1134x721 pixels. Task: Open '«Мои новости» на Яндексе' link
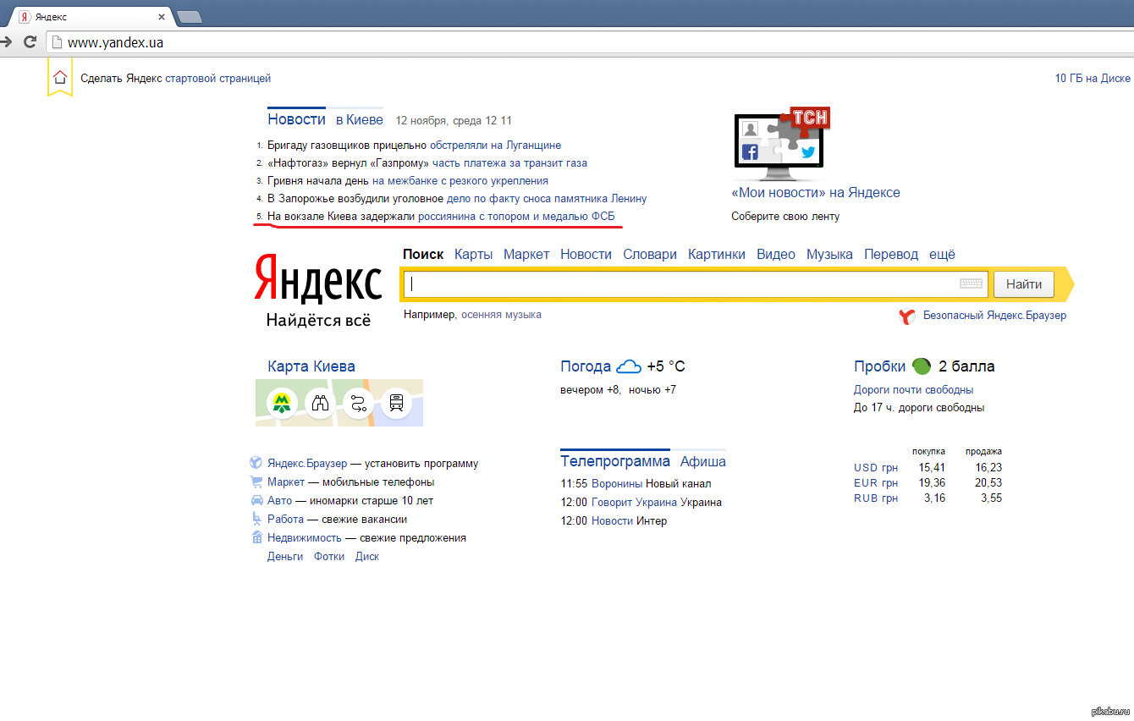(816, 193)
